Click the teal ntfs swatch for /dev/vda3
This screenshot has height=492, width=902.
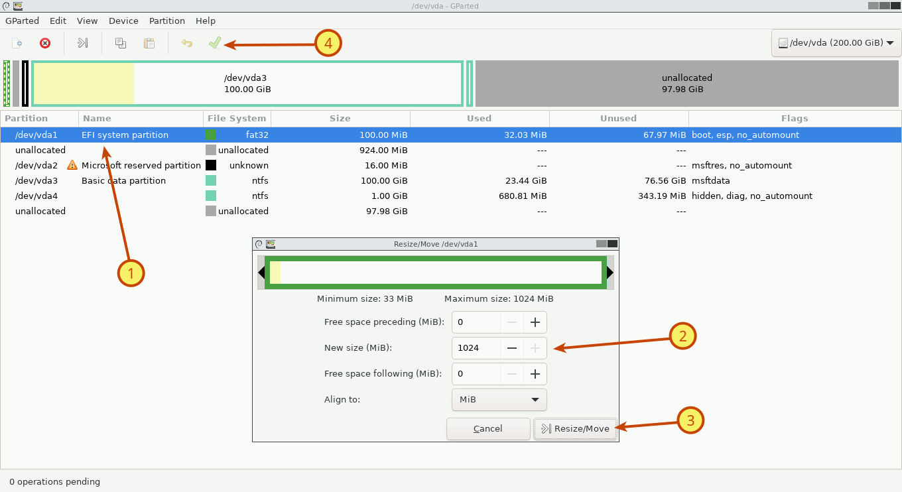(211, 180)
